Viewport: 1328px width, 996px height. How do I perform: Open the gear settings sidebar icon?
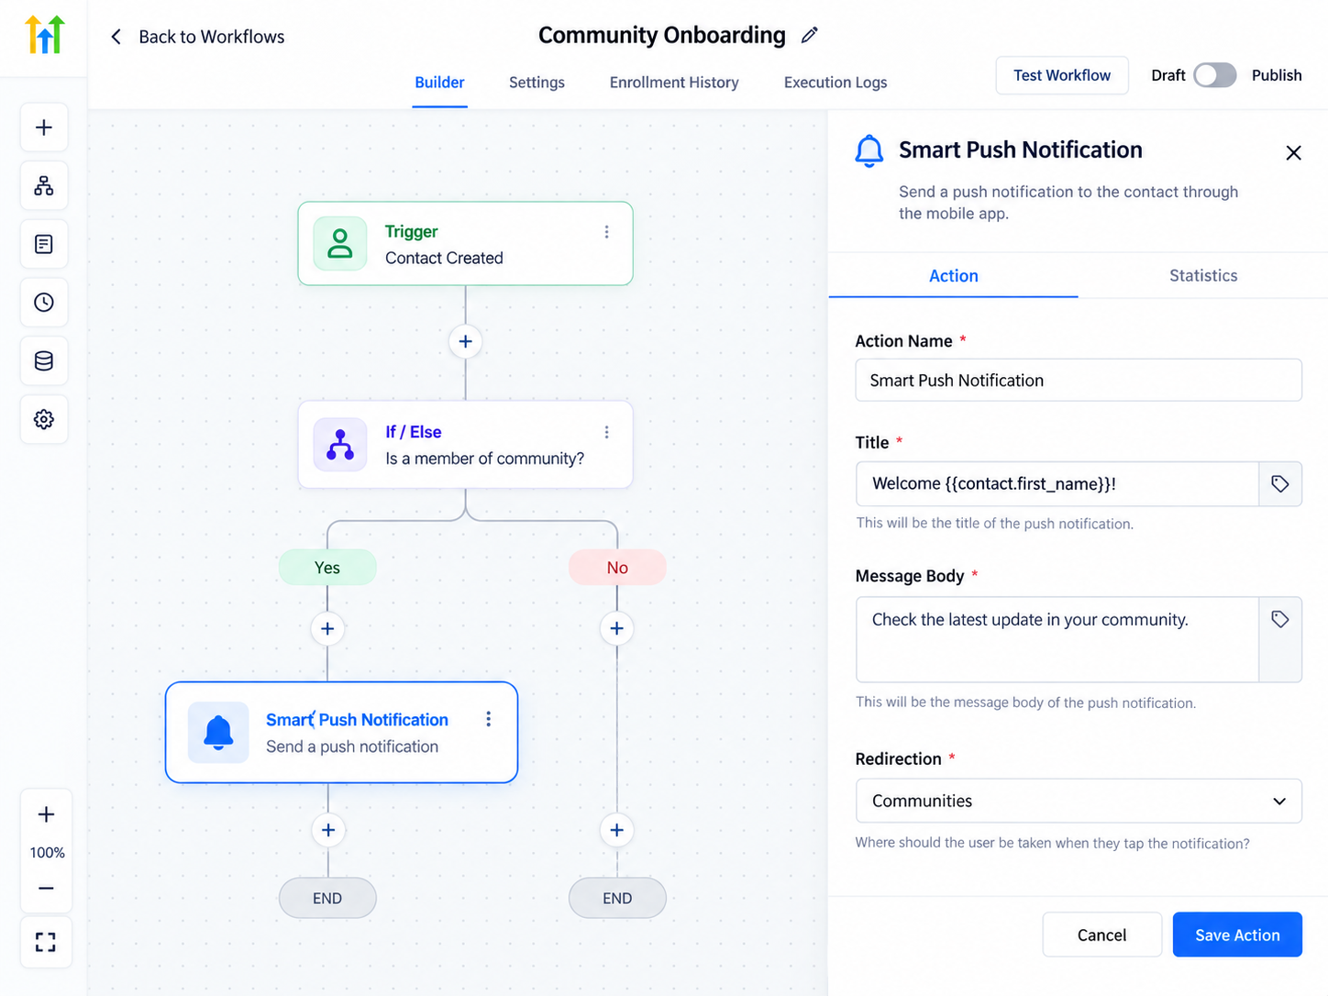coord(44,419)
